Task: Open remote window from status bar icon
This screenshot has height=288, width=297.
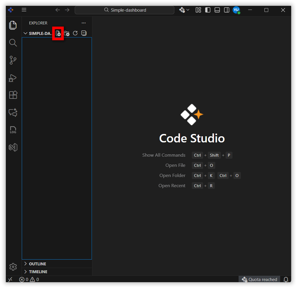Action: 10,279
